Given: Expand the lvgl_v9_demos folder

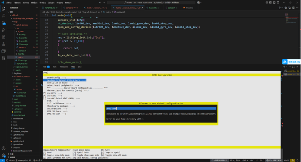Looking at the screenshot, I should 21,67.
